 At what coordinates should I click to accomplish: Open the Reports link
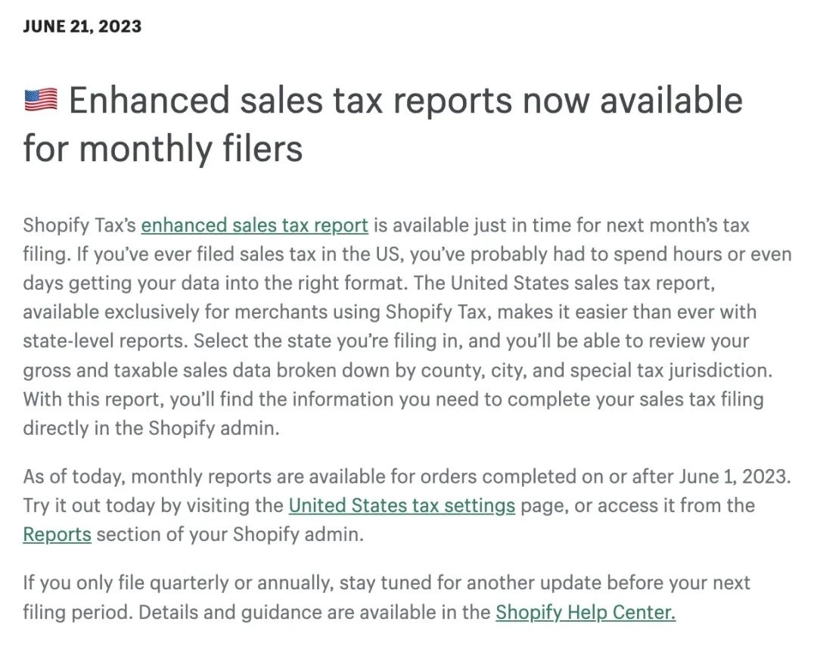[57, 535]
